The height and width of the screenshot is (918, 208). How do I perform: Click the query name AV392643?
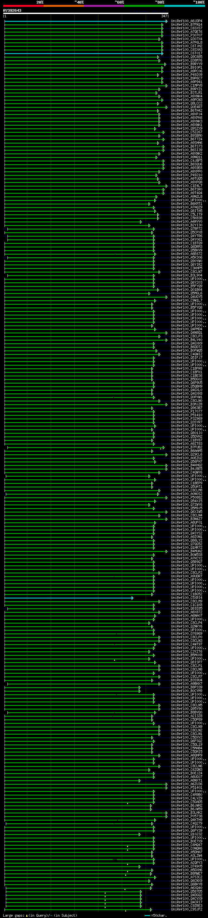pos(12,10)
